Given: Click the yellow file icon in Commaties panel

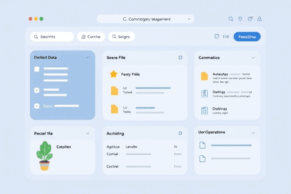Looking at the screenshot, I should coord(205,76).
